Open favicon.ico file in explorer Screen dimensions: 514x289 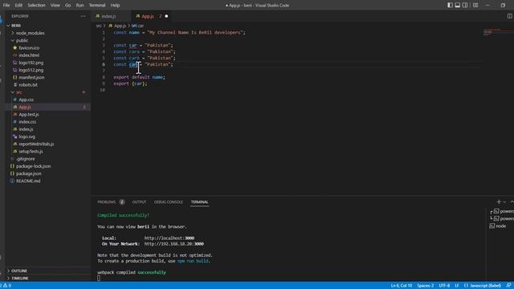(29, 48)
